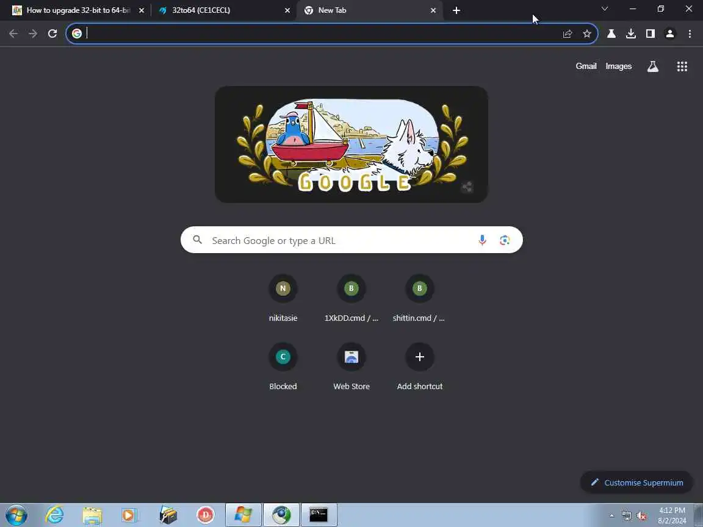Image resolution: width=703 pixels, height=527 pixels.
Task: Open the Google doodle image
Action: click(x=351, y=145)
